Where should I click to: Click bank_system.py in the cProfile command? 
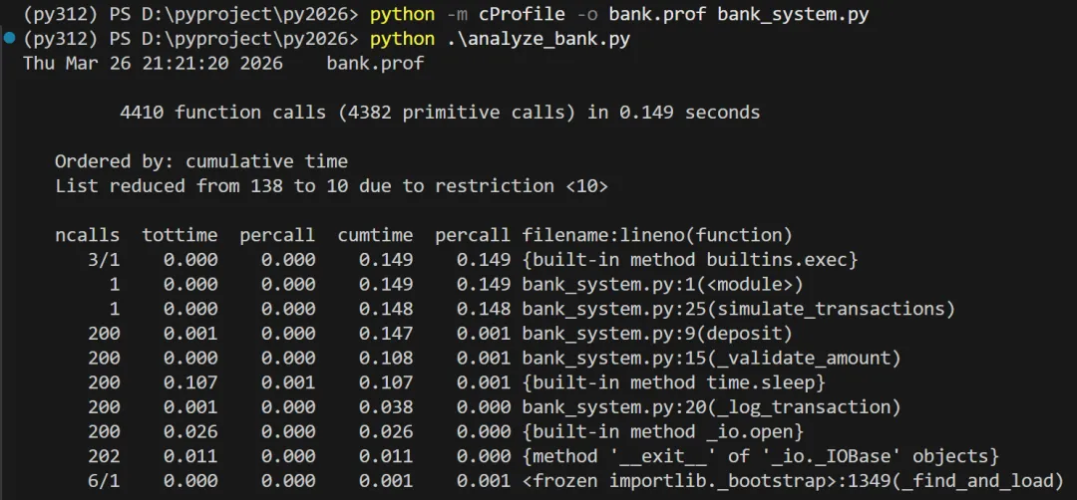click(793, 15)
